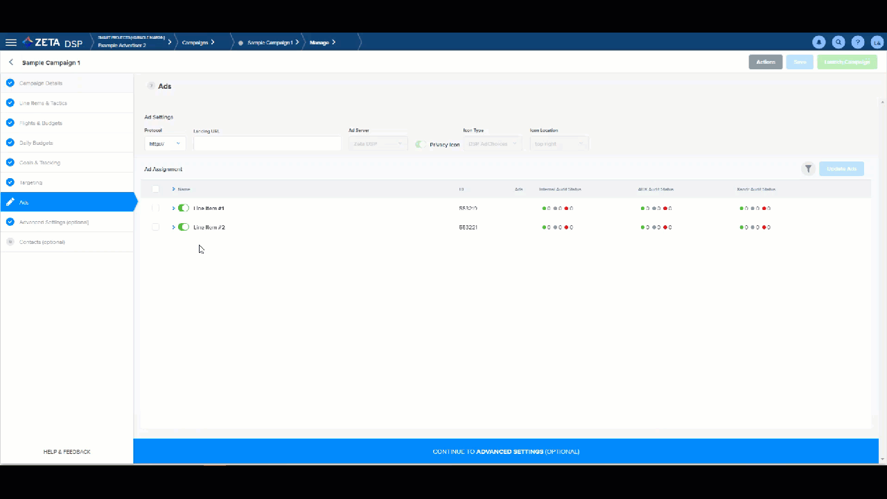Click the notifications bell icon
Screen dimensions: 887x499
pyautogui.click(x=819, y=42)
